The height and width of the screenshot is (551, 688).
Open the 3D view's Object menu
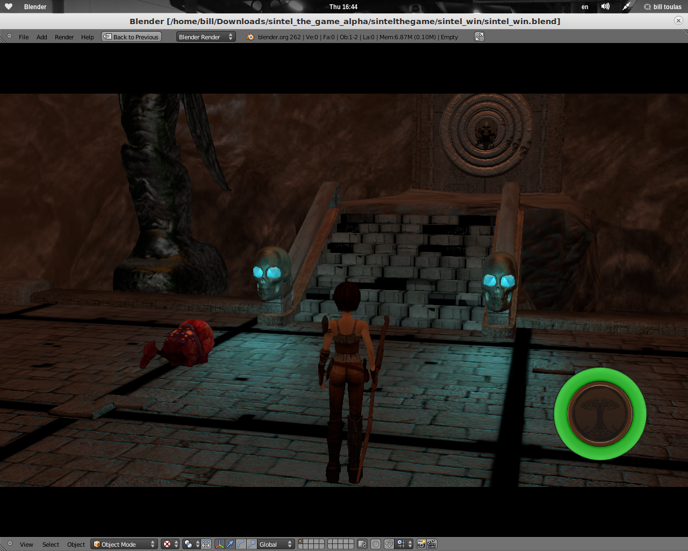click(76, 545)
